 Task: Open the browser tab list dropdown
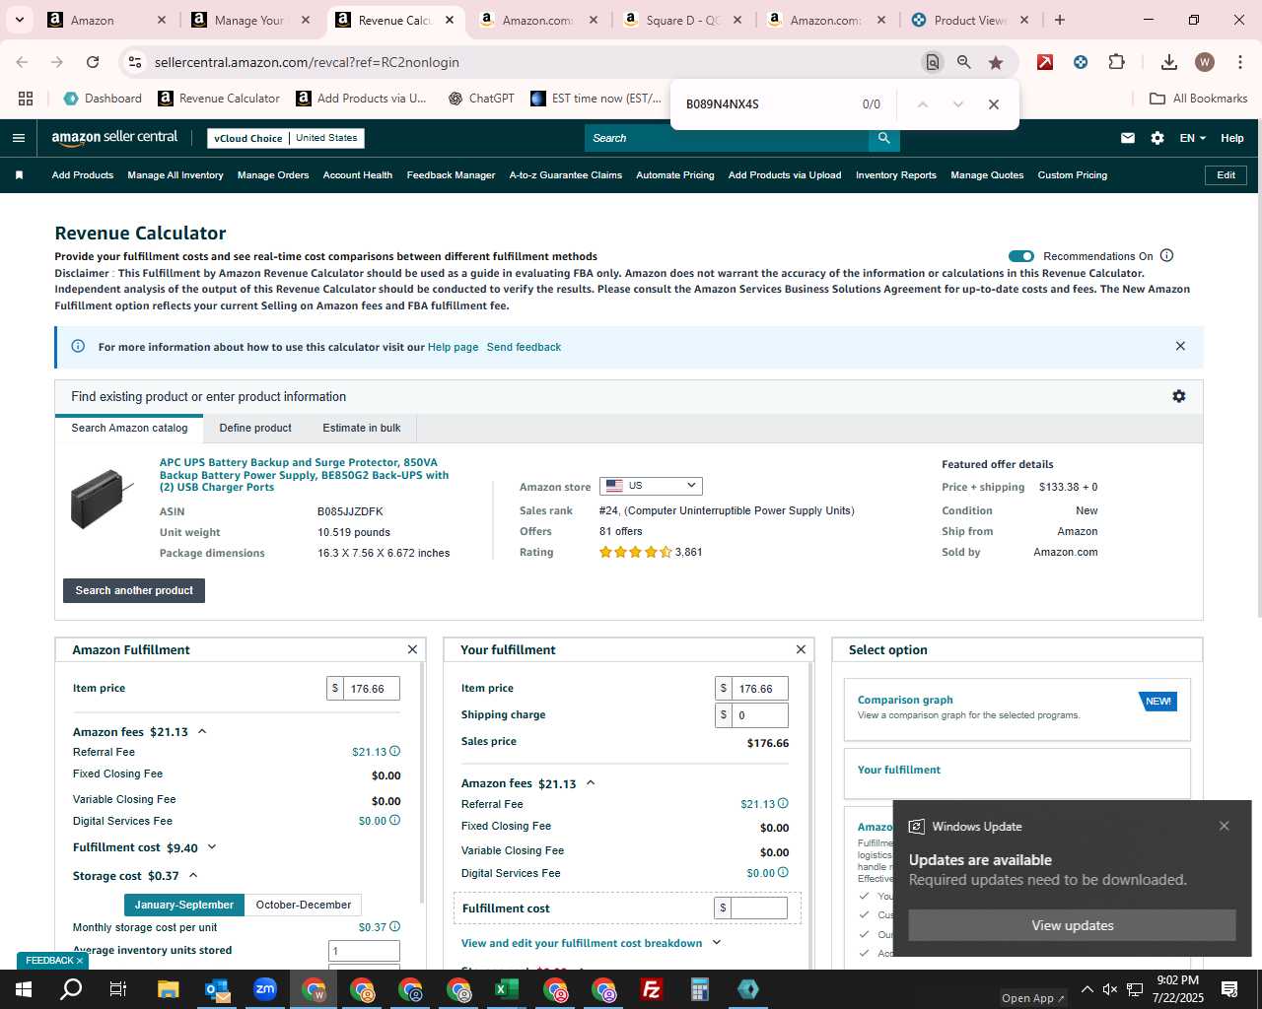point(19,20)
